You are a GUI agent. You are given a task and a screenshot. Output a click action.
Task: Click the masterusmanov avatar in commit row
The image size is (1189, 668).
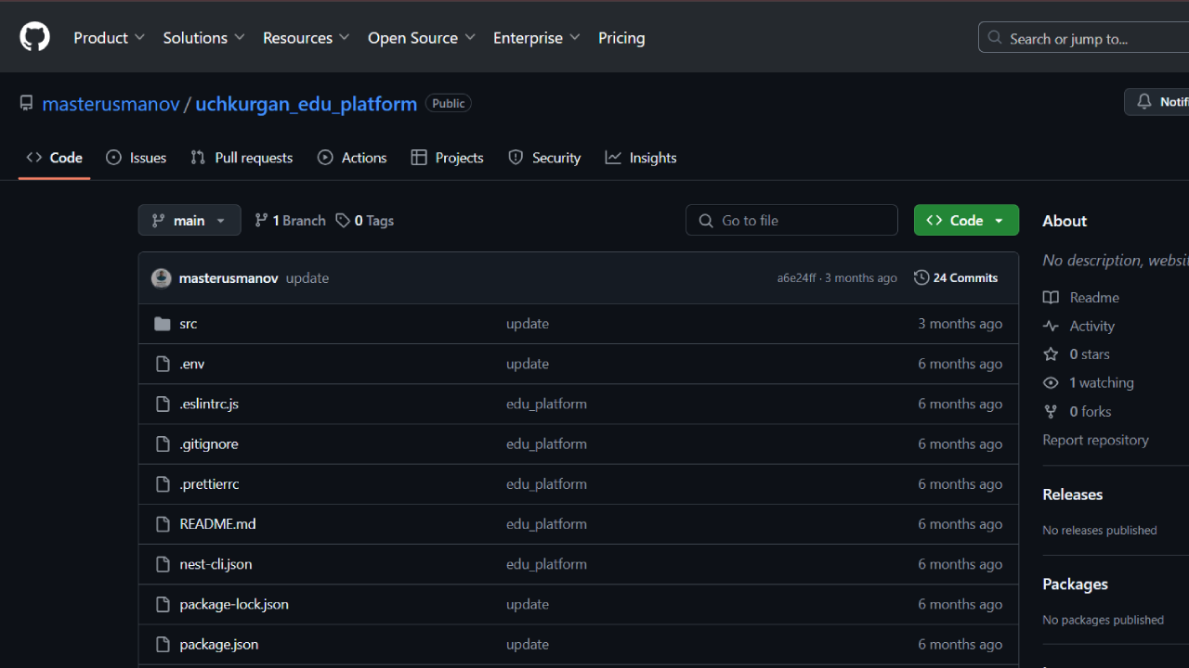162,278
